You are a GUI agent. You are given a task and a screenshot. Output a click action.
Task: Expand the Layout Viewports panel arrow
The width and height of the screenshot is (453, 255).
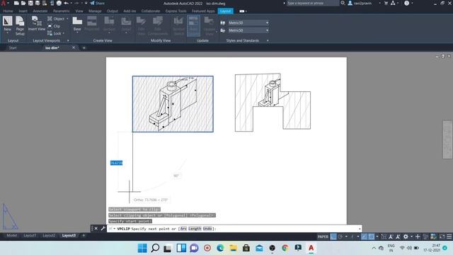point(68,41)
